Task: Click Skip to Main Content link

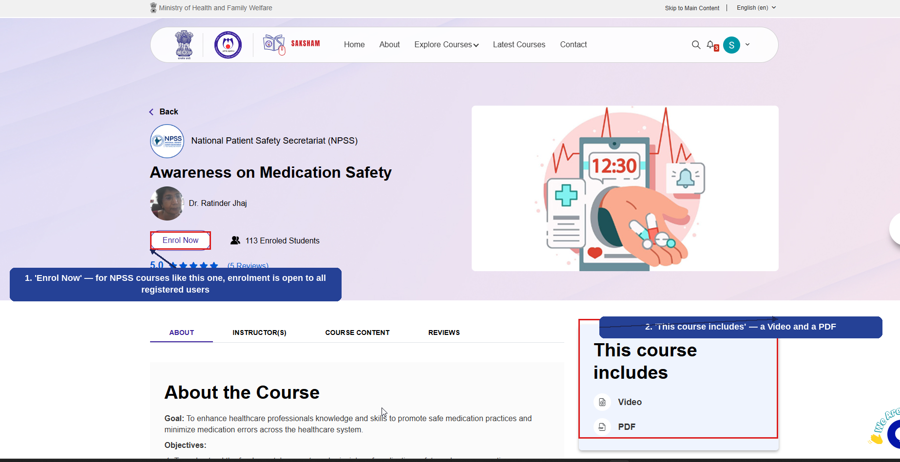Action: pos(692,8)
